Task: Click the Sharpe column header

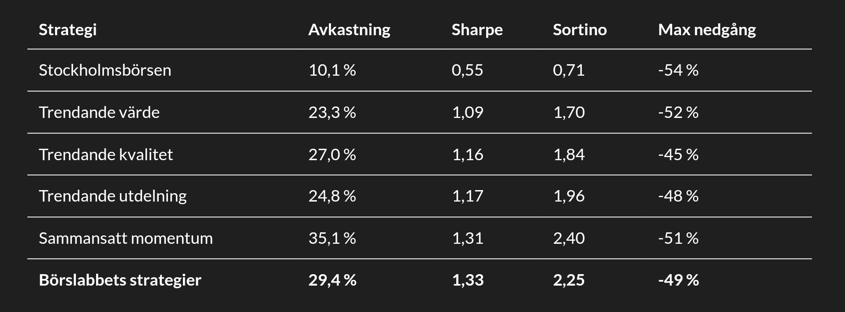Action: pos(477,30)
